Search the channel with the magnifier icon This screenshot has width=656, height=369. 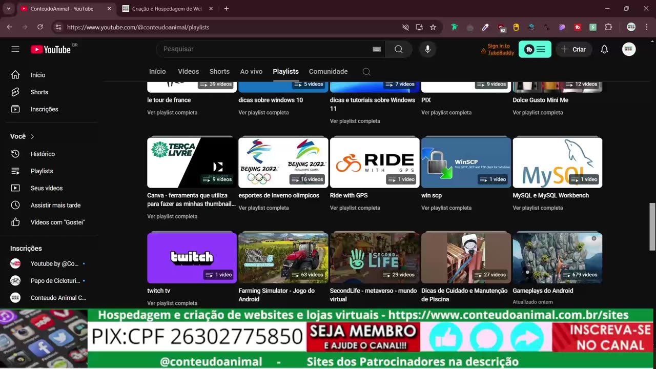pos(366,72)
